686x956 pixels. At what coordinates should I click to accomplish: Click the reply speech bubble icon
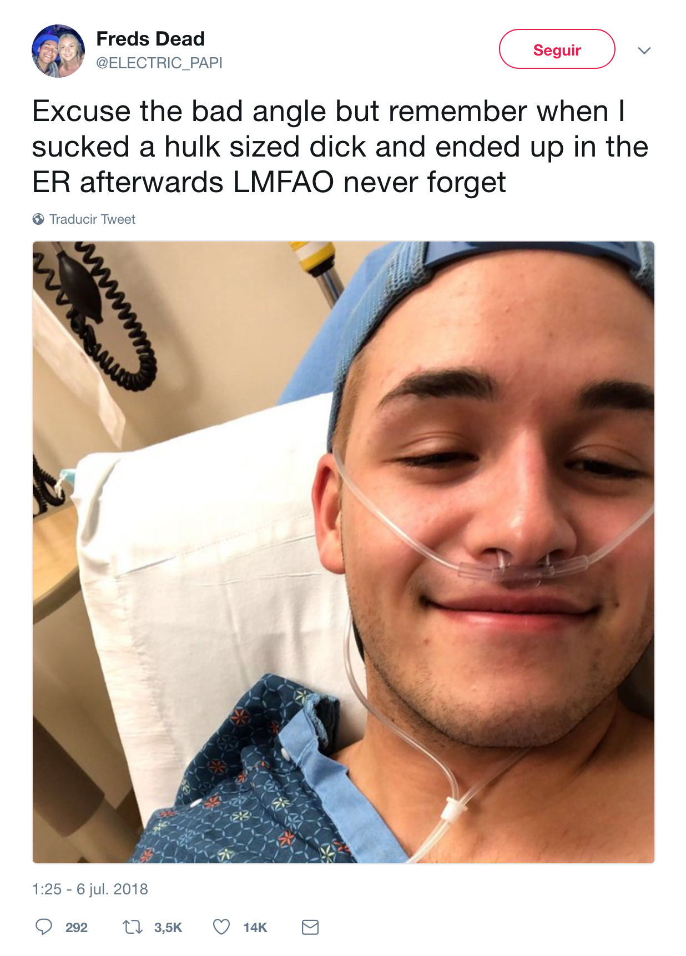44,927
